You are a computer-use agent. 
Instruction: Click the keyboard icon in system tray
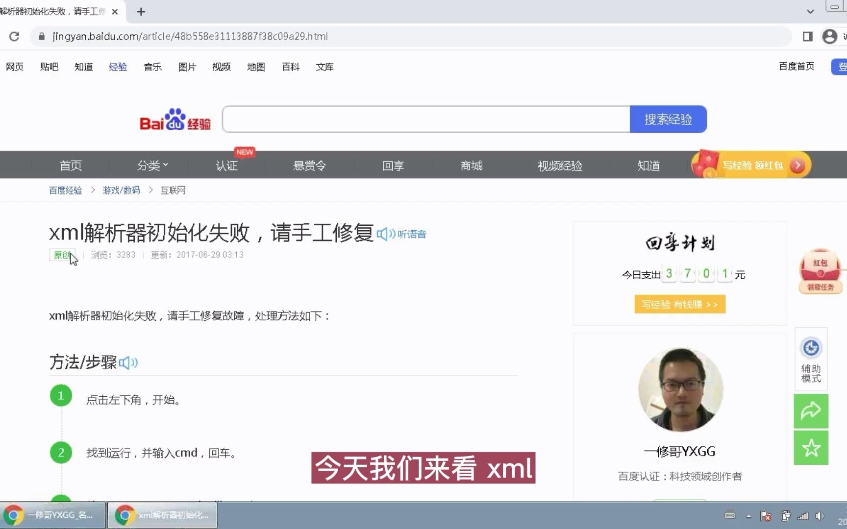pyautogui.click(x=730, y=515)
